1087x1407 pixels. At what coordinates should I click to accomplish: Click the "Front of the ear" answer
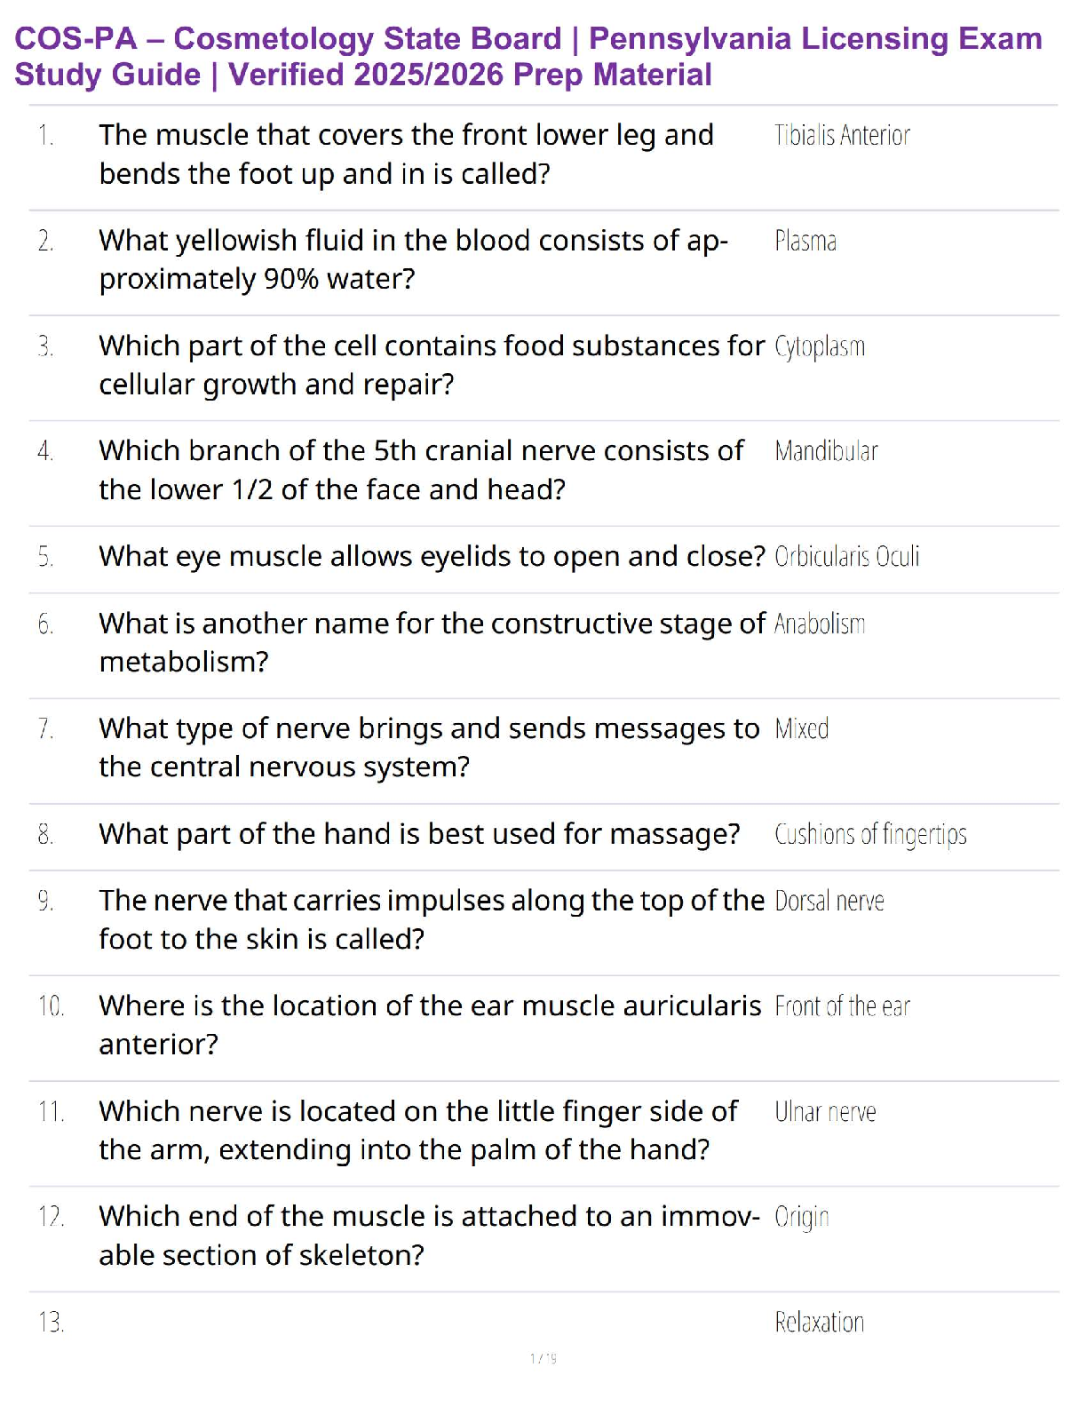(842, 1006)
